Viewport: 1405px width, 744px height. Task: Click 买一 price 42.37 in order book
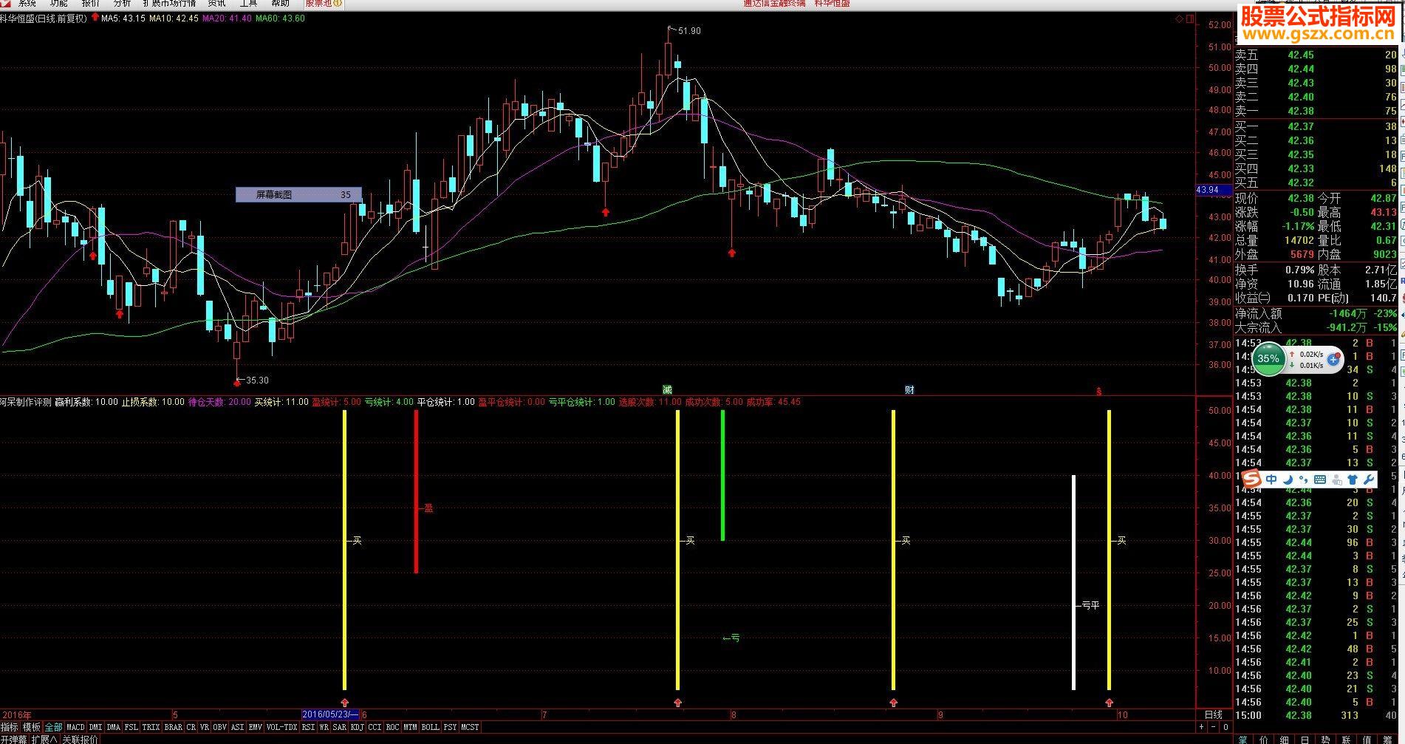[1301, 126]
